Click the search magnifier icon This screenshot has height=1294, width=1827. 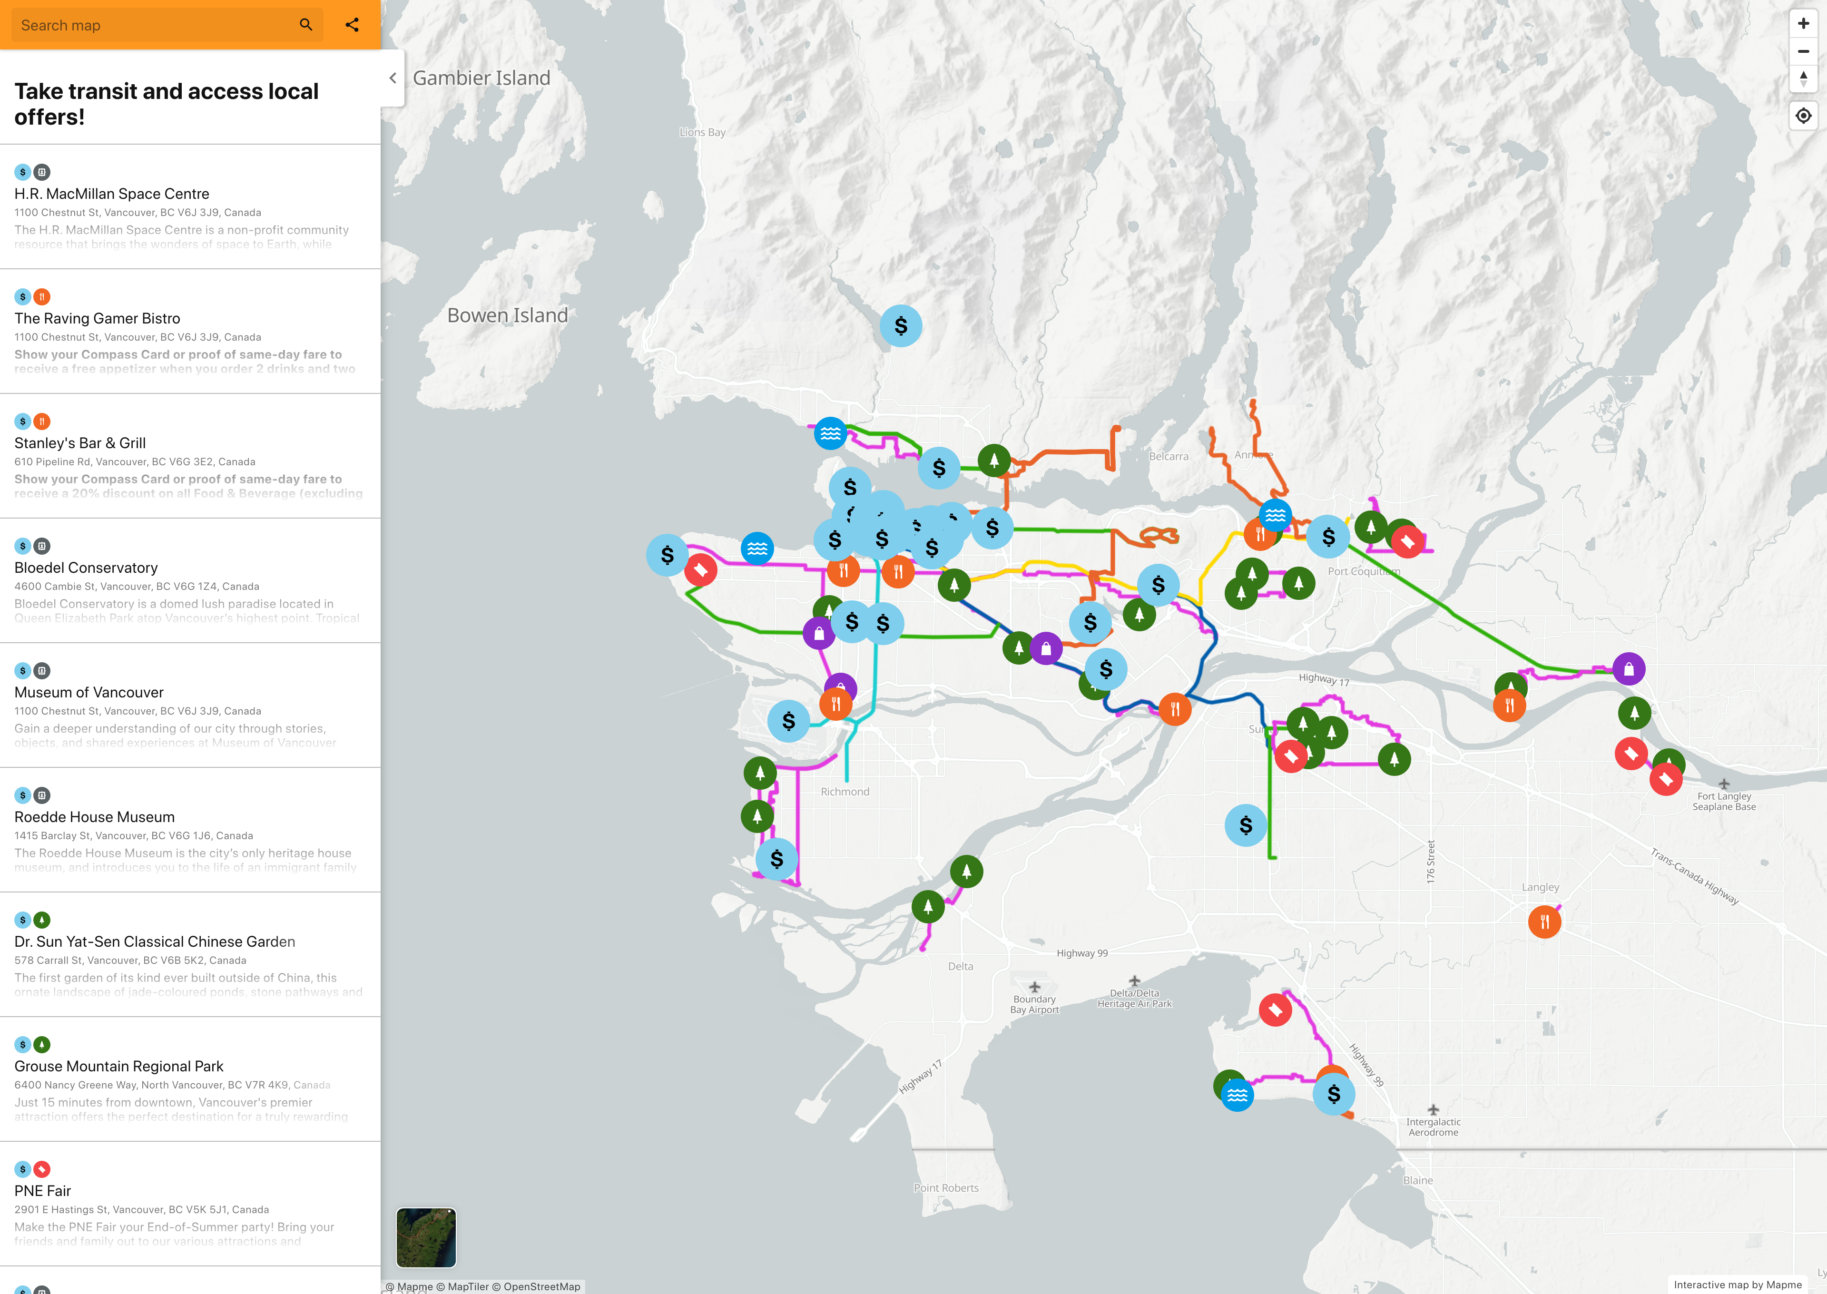tap(306, 25)
